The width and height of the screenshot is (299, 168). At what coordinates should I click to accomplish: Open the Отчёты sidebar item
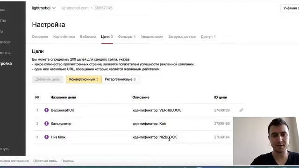pos(3,21)
